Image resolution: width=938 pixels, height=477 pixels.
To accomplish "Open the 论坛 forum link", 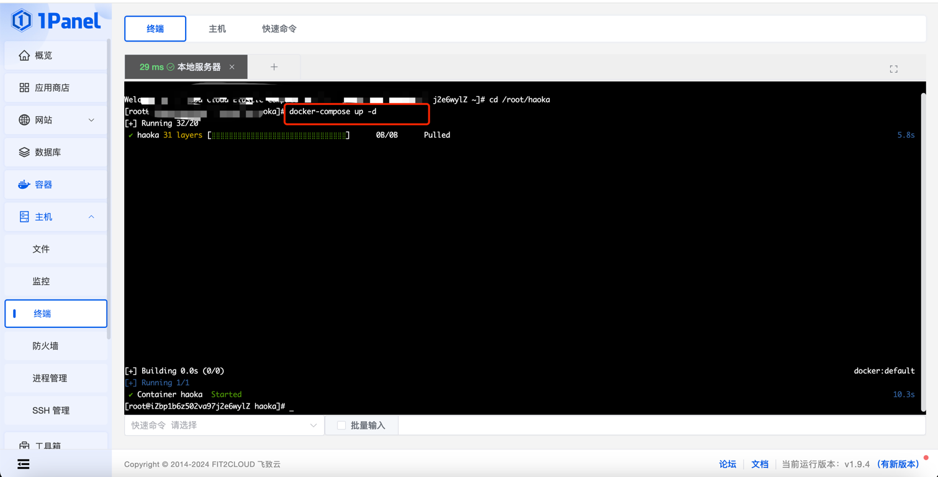I will pyautogui.click(x=728, y=464).
